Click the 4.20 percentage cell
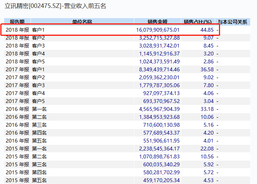Image resolution: width=257 pixels, height=184 pixels. [208, 133]
